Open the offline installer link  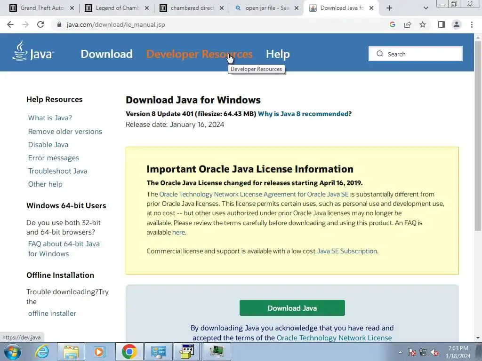click(52, 314)
